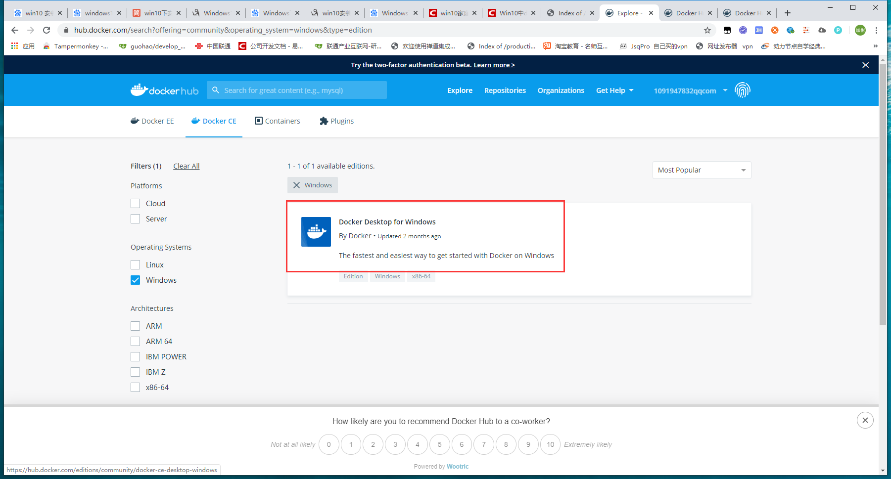Check the ARM 64 architecture box
The width and height of the screenshot is (891, 479).
point(135,341)
